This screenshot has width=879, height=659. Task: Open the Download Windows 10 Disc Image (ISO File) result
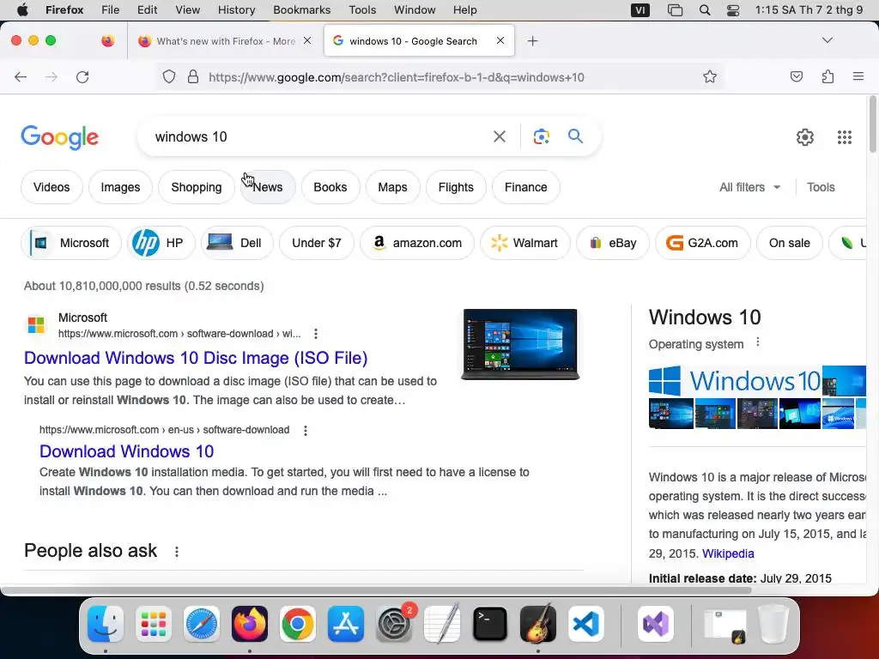pyautogui.click(x=196, y=358)
